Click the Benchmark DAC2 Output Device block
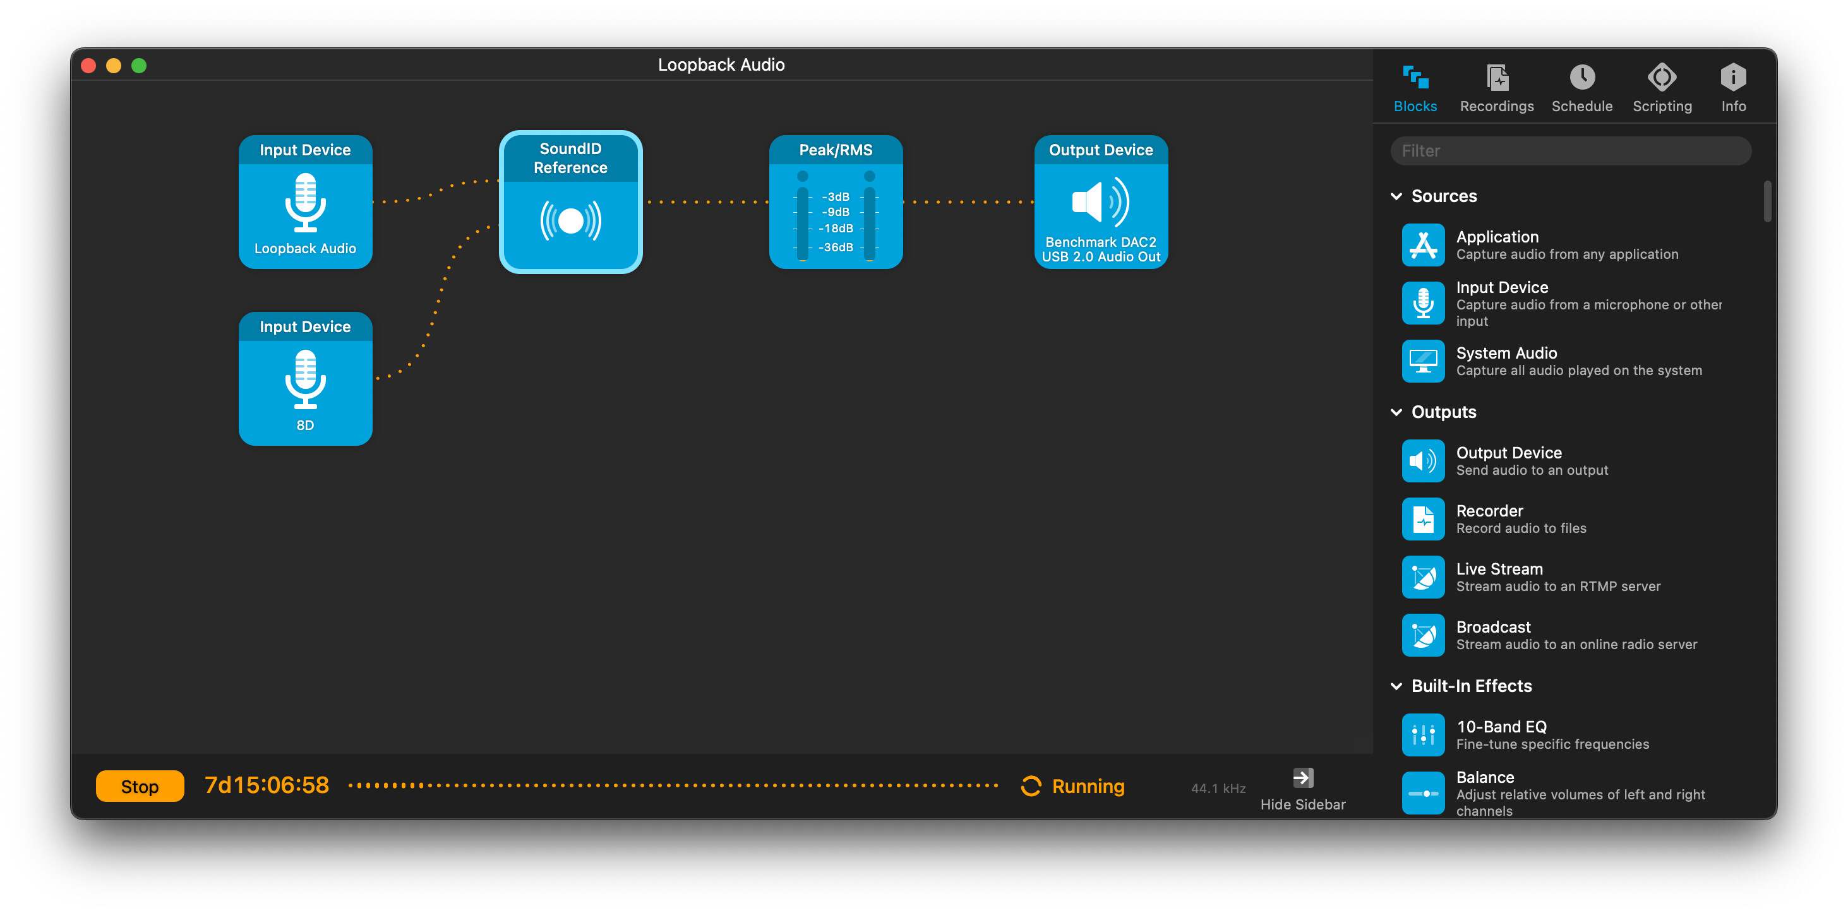Viewport: 1848px width, 913px height. click(1100, 202)
